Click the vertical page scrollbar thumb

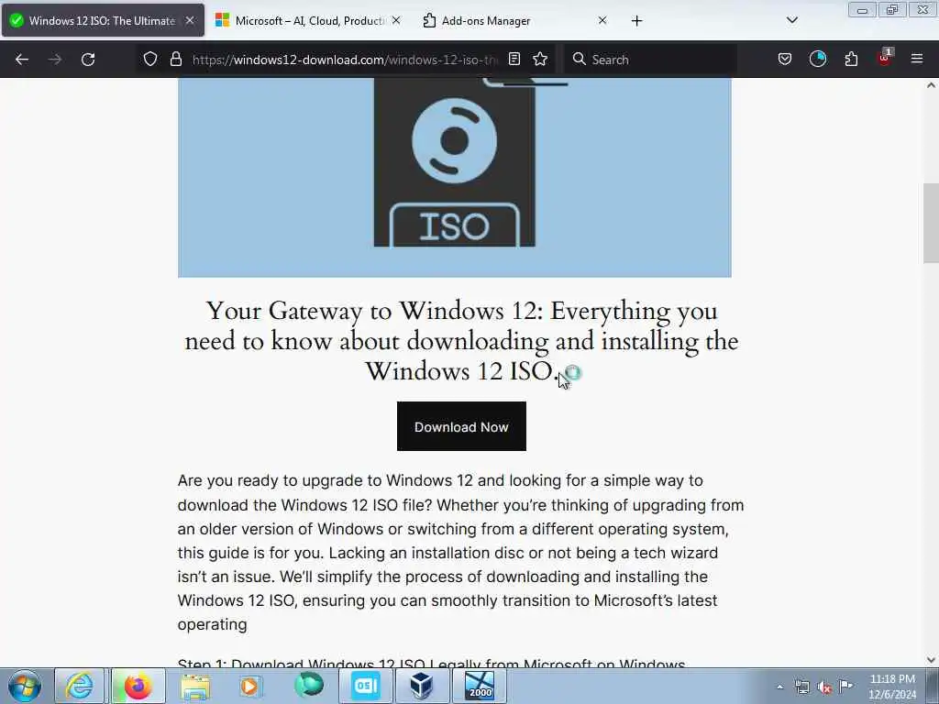[x=931, y=223]
